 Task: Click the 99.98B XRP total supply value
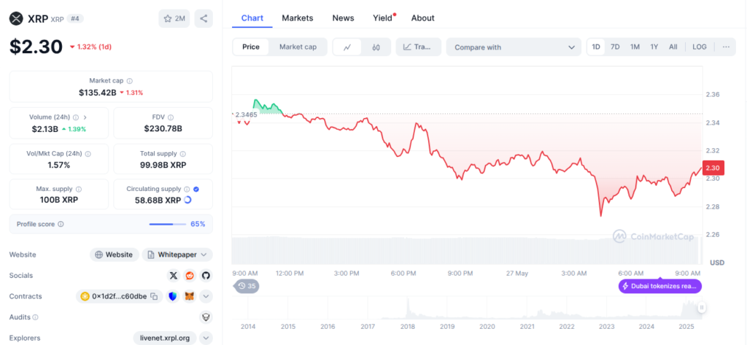[163, 165]
